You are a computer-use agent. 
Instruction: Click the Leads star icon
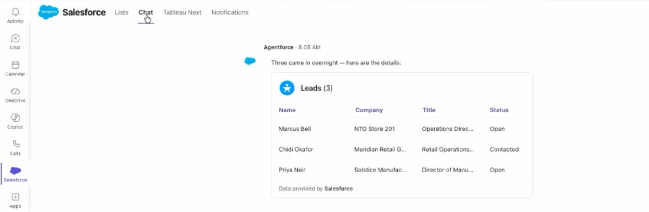287,88
